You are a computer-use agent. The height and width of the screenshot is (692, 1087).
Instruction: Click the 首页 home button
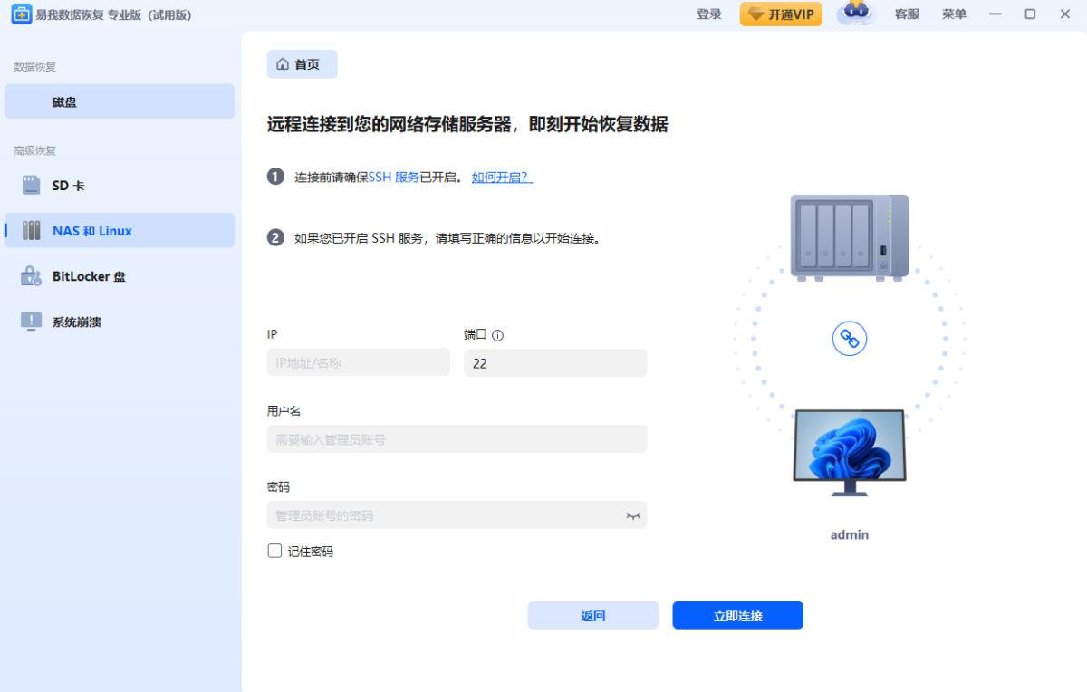303,63
